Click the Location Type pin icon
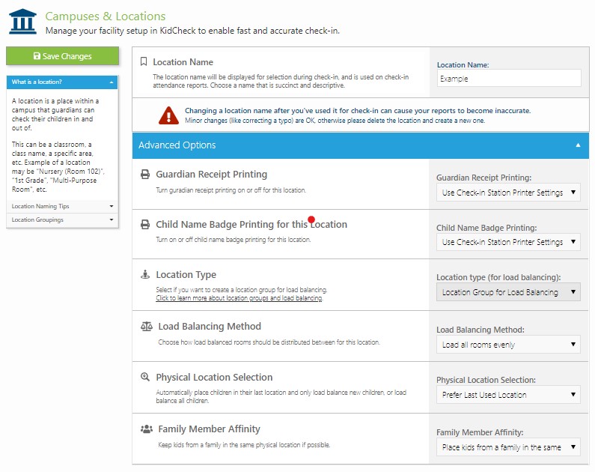 click(145, 274)
